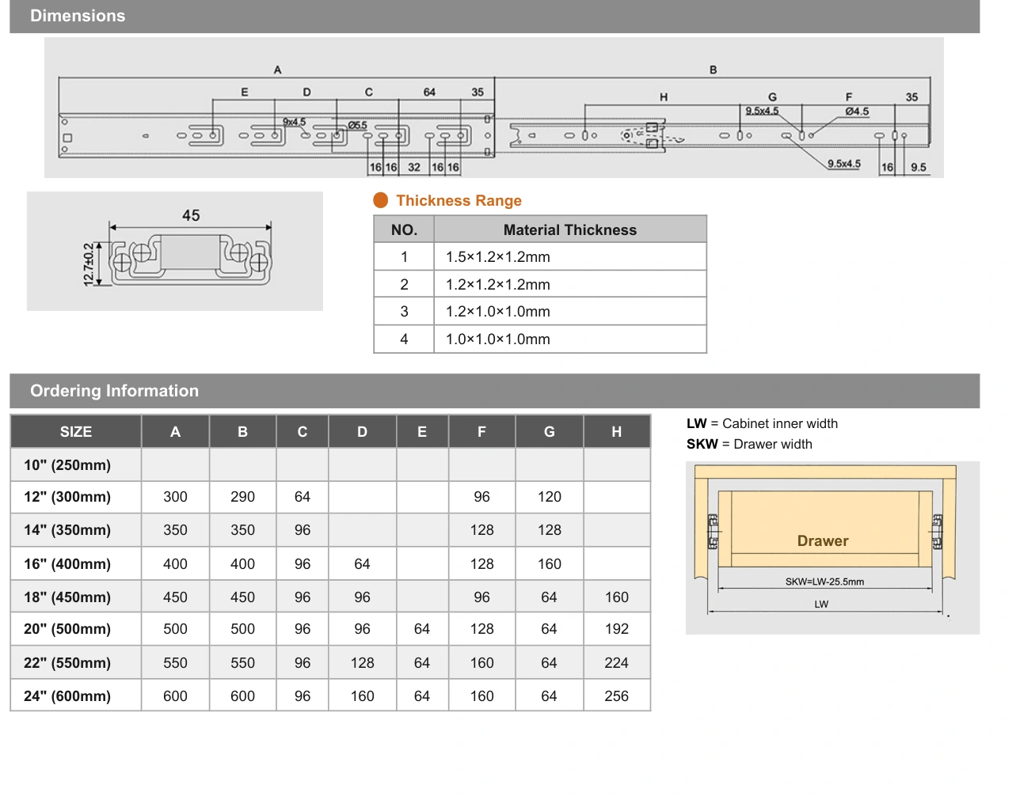
Task: Click the 12.7±0.2 height dimension label
Action: pyautogui.click(x=89, y=263)
